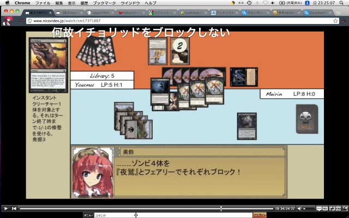349x218 pixels.
Task: Click the skull deck pile
Action: tap(306, 119)
